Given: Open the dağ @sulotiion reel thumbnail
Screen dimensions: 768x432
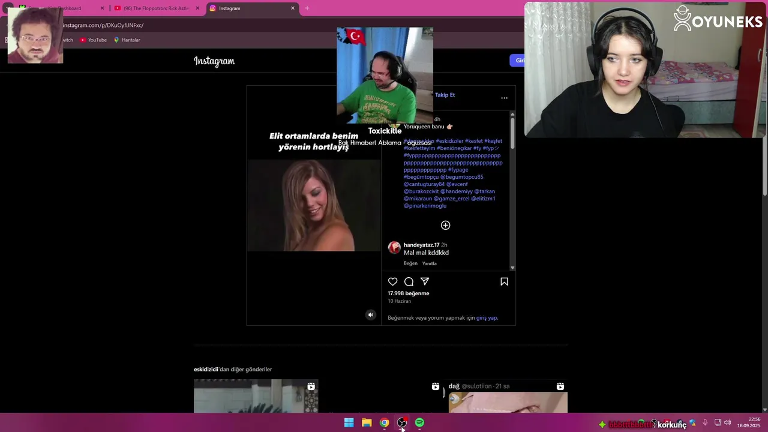Looking at the screenshot, I should click(x=508, y=397).
